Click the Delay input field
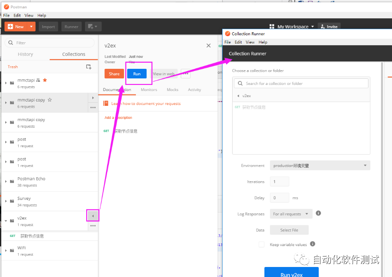The image size is (392, 277). coord(280,198)
